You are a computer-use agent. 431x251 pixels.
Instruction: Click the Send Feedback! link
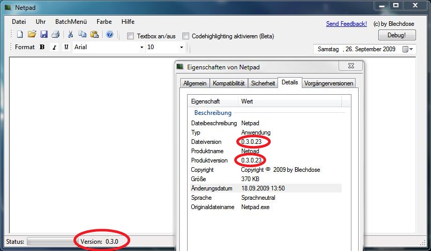(346, 24)
